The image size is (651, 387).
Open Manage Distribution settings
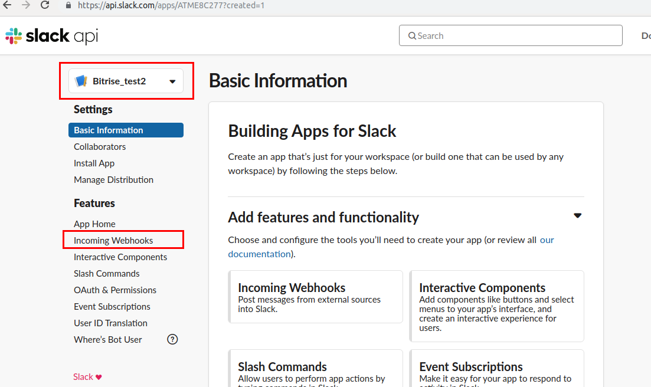pyautogui.click(x=113, y=179)
